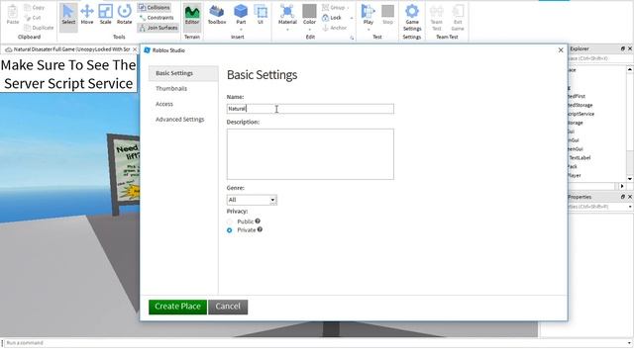Expand the Play dropdown arrow
The image size is (634, 356).
click(368, 30)
